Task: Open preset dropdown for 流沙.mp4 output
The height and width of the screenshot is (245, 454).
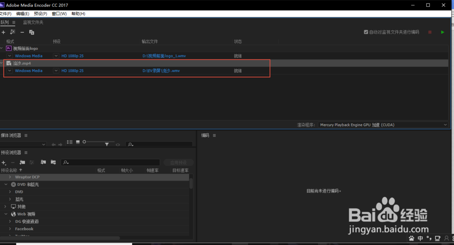Action: click(x=56, y=71)
